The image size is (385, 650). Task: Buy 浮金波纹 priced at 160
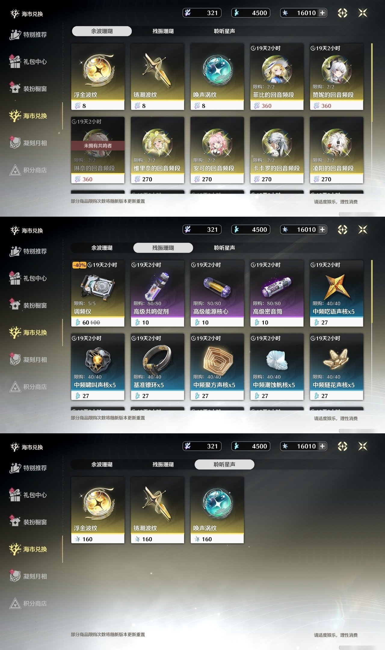pos(98,510)
